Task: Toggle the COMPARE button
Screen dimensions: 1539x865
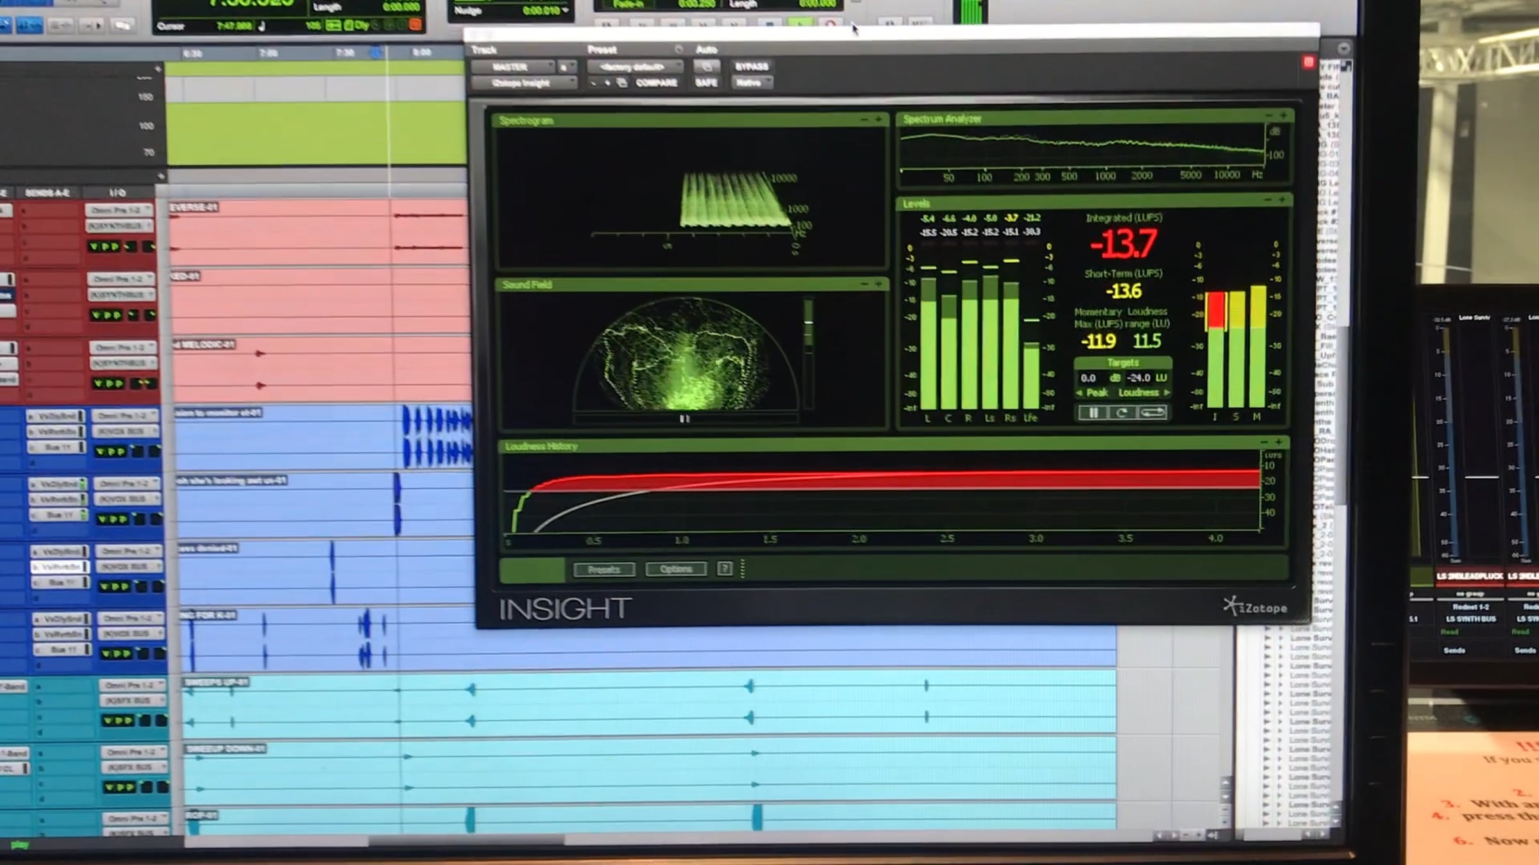Action: 657,83
